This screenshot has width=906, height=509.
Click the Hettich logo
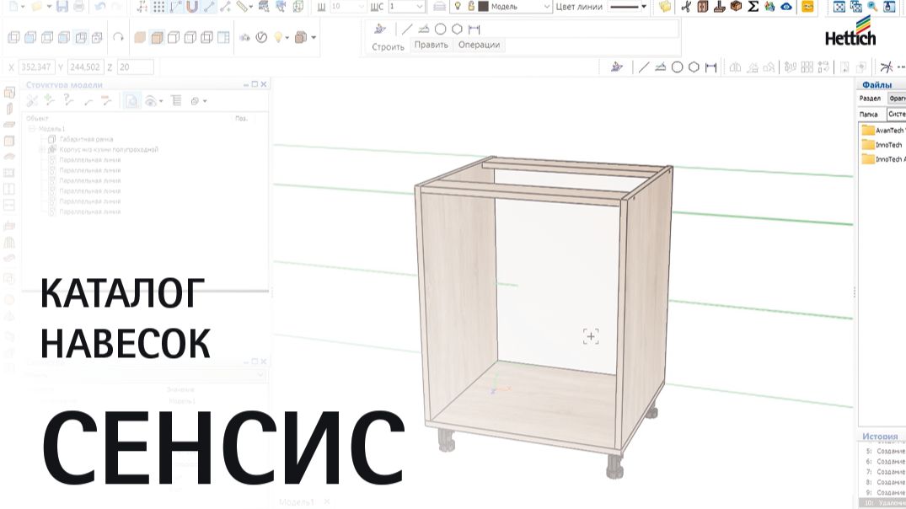pyautogui.click(x=850, y=31)
